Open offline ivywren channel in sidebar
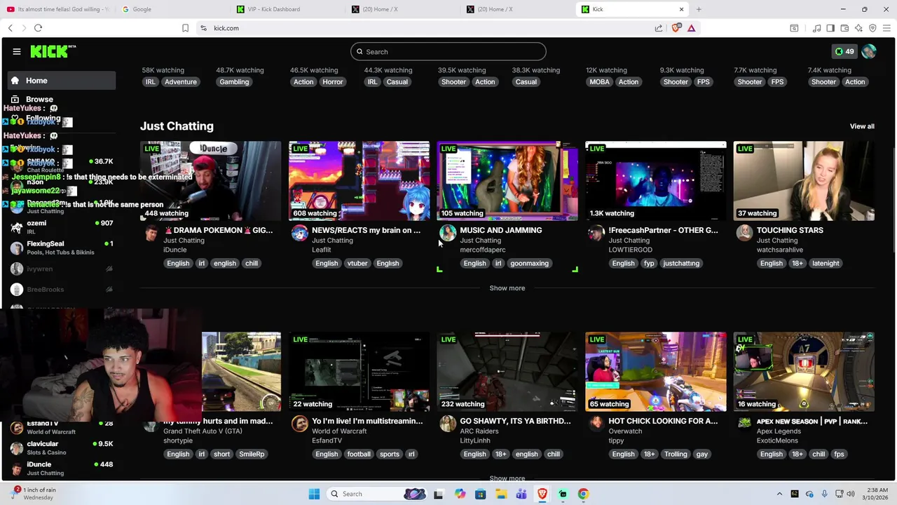 (x=62, y=269)
